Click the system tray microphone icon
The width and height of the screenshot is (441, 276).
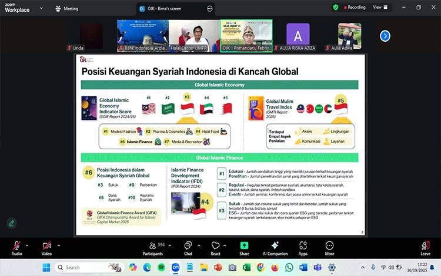(x=373, y=268)
